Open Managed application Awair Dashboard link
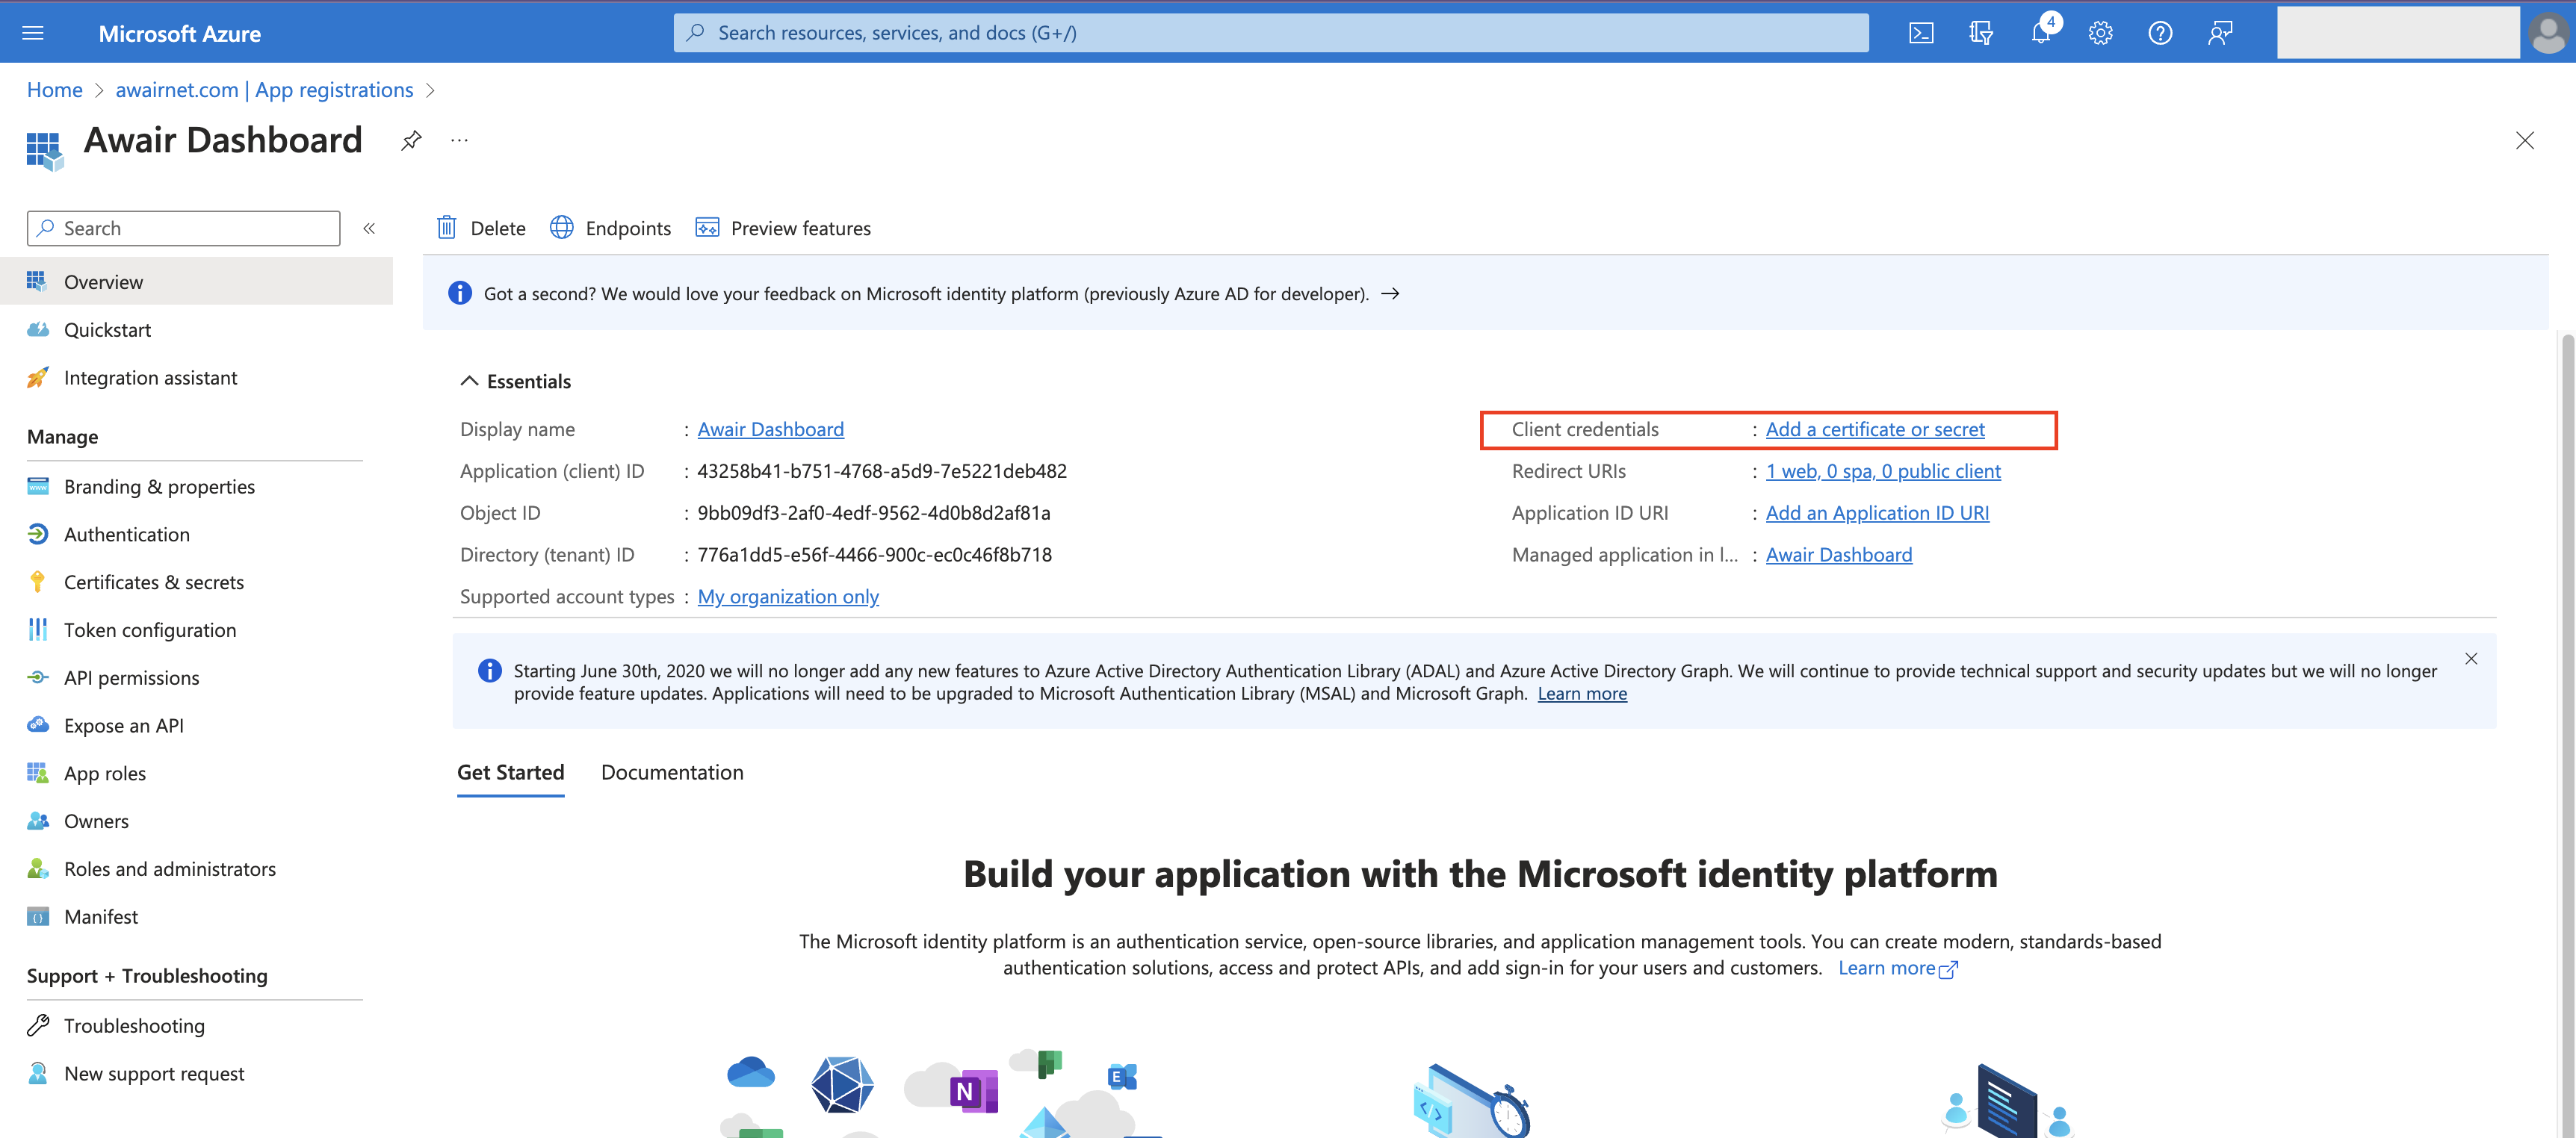The width and height of the screenshot is (2576, 1138). (1838, 556)
